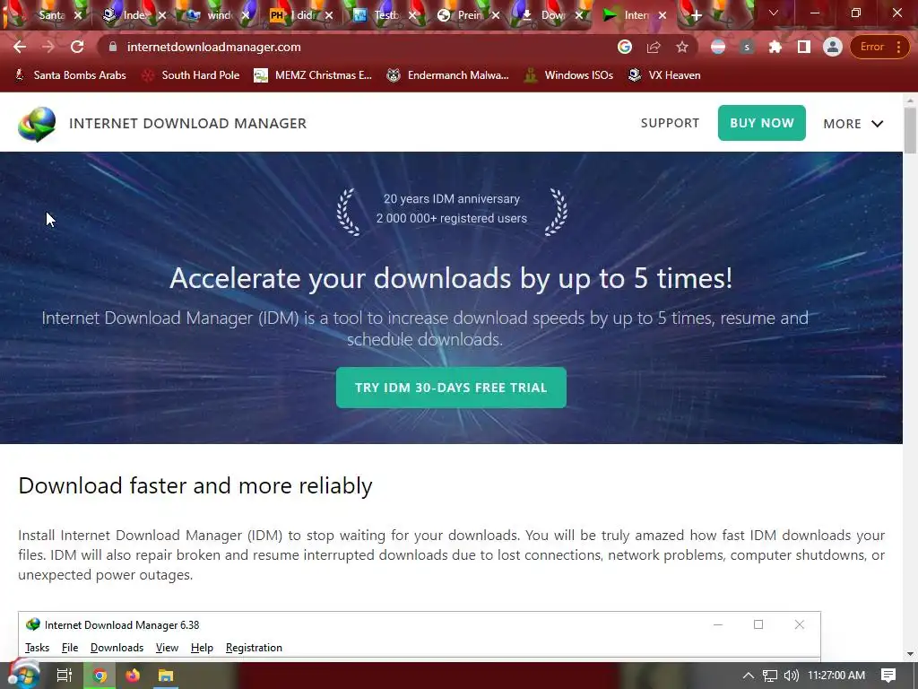The width and height of the screenshot is (918, 689).
Task: Click Chrome icon on the taskbar
Action: [100, 676]
